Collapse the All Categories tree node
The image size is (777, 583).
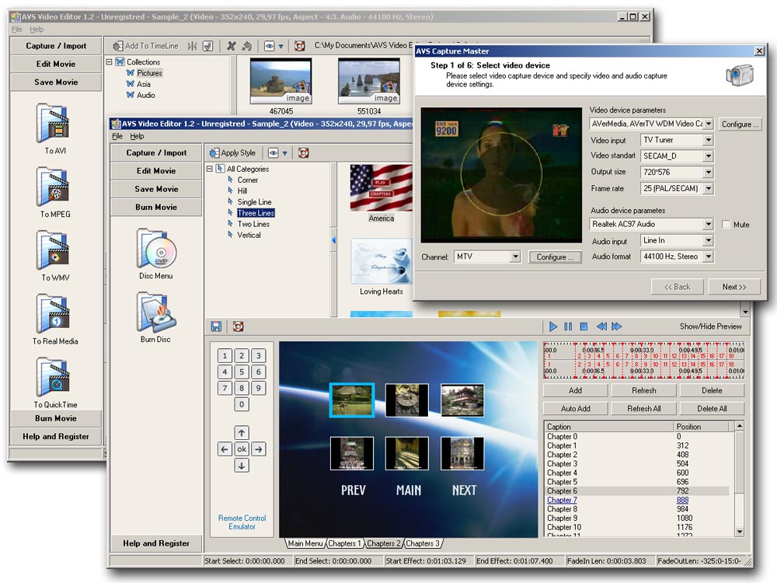click(x=210, y=169)
